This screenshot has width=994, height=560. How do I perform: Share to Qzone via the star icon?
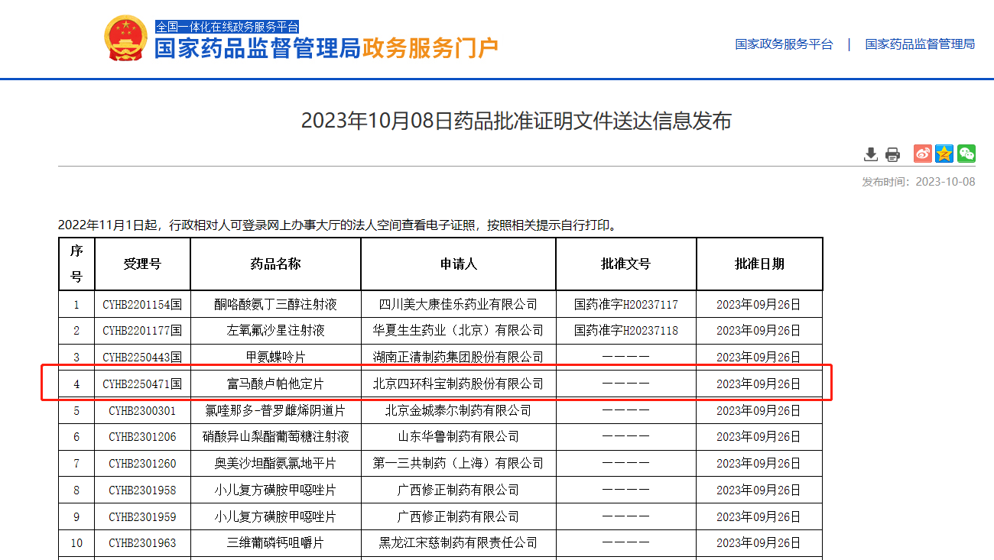coord(944,154)
